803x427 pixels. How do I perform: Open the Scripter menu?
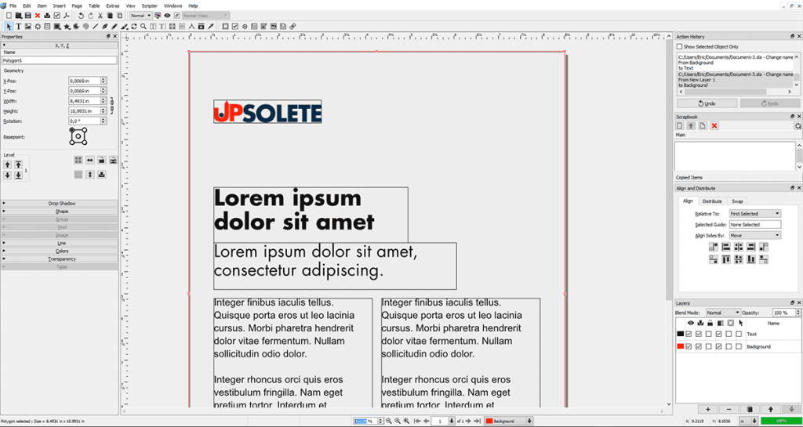click(149, 5)
